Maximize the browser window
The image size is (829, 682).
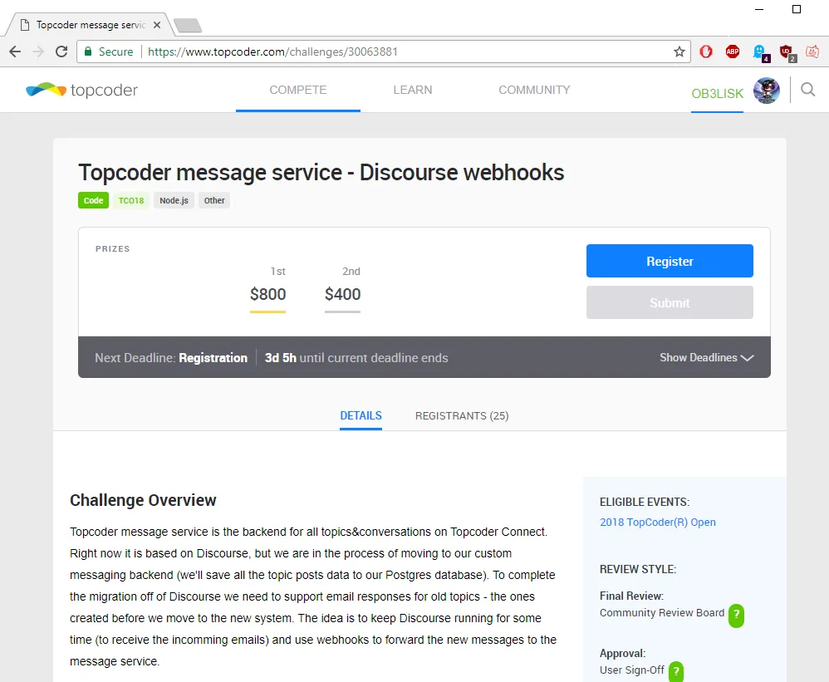[x=797, y=9]
